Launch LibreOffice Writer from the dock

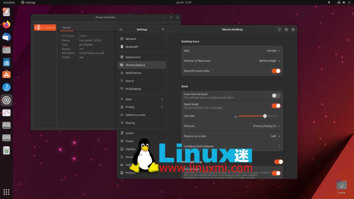coord(6,62)
